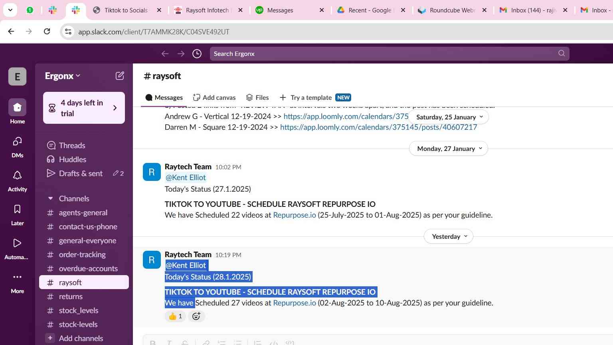
Task: Toggle the thumbs up reaction
Action: (x=175, y=316)
